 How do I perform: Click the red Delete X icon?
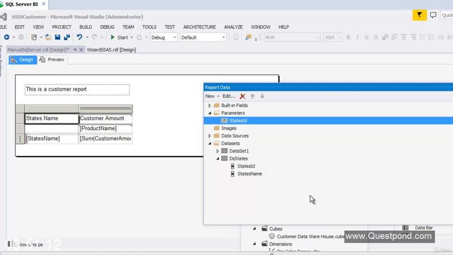click(x=242, y=96)
